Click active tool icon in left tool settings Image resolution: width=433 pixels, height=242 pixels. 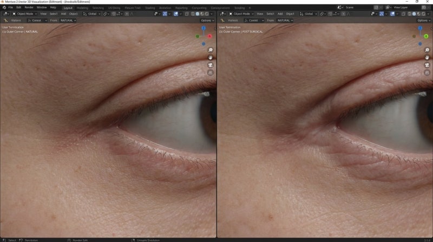5,21
